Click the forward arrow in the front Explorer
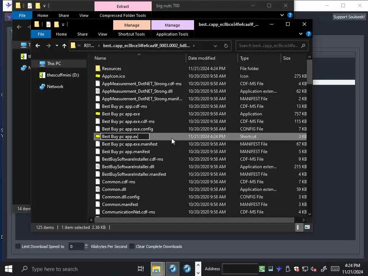The image size is (368, 276). 49,46
